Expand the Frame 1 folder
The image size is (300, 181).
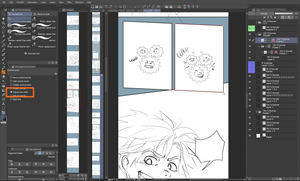click(x=262, y=52)
